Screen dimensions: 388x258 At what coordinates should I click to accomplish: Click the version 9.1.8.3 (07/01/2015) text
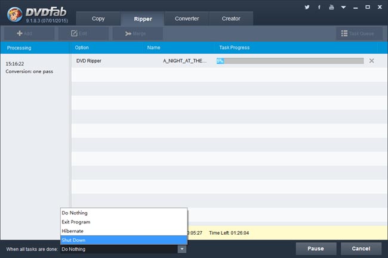click(x=47, y=21)
